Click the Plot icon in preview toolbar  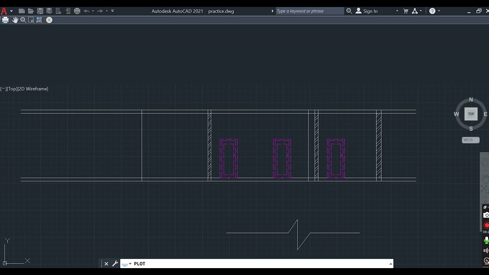tap(5, 20)
